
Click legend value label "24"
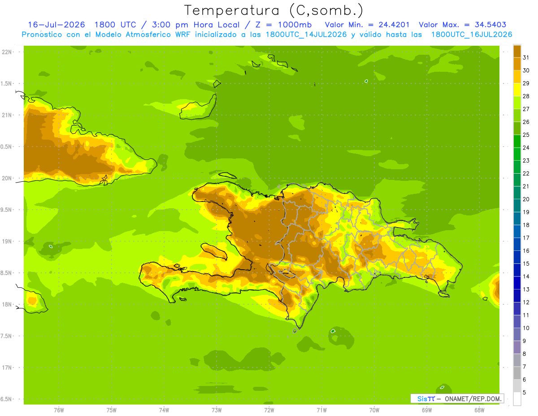526,148
